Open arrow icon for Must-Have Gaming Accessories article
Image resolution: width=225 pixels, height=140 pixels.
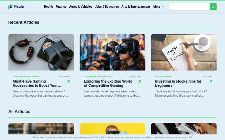[x=69, y=82]
